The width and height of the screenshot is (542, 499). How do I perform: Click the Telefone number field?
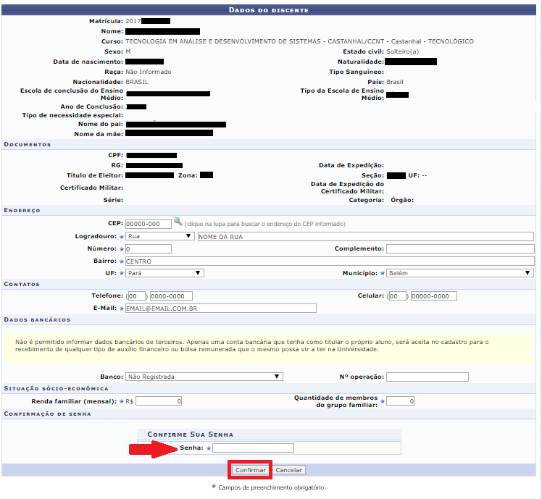171,296
